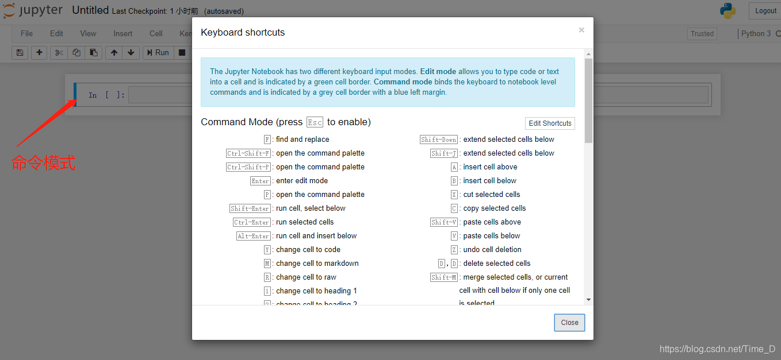Click 'change cell to markdown' text
Image resolution: width=781 pixels, height=360 pixels.
point(317,263)
